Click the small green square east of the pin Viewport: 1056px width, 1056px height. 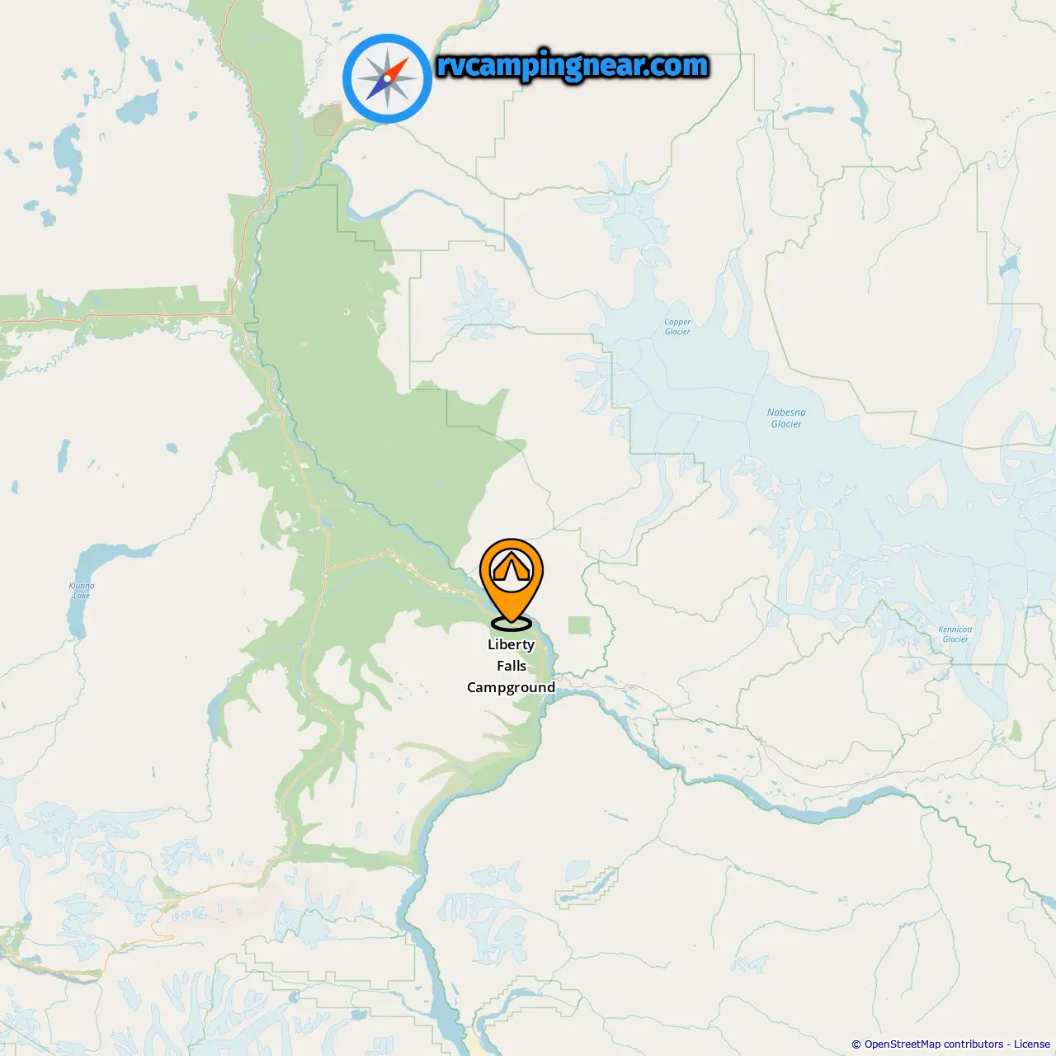coord(579,625)
